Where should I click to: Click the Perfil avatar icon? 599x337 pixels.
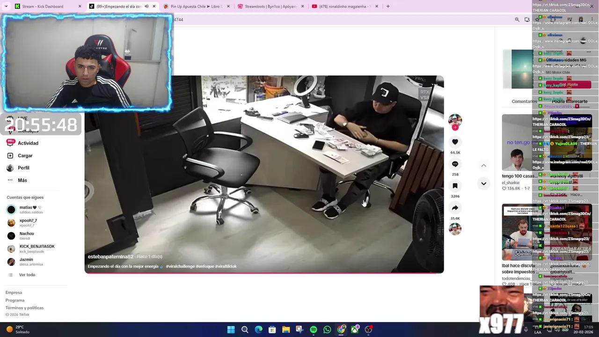click(10, 168)
